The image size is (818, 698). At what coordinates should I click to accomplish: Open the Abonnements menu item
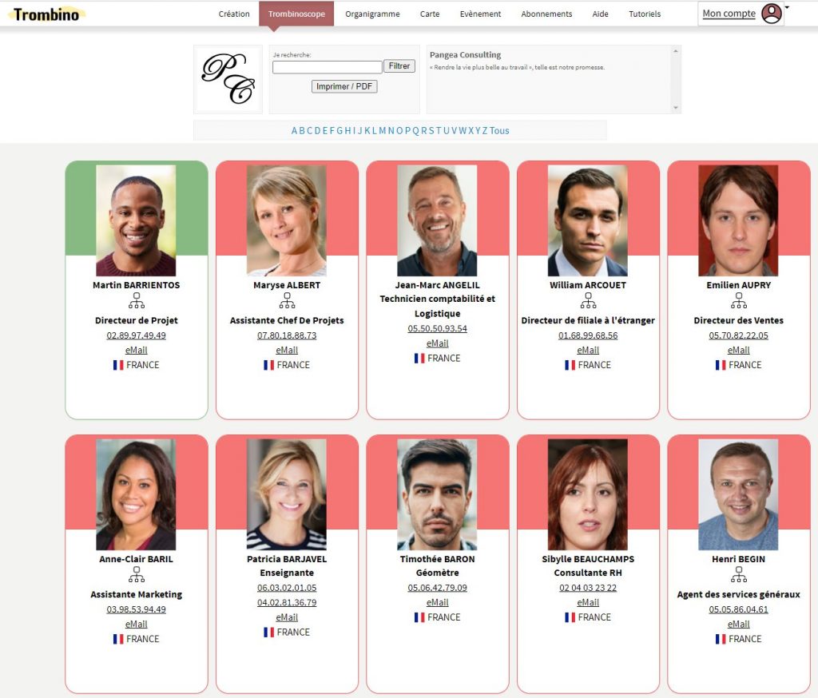(546, 14)
